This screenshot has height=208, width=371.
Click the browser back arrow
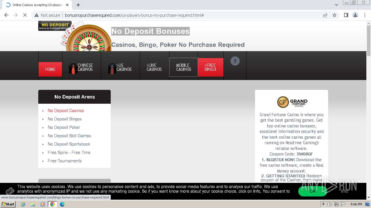click(6, 15)
